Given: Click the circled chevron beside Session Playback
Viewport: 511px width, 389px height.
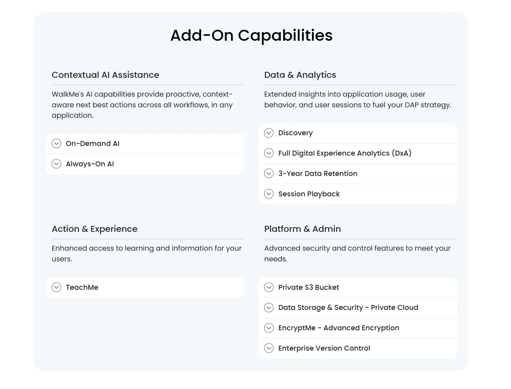Looking at the screenshot, I should point(269,194).
